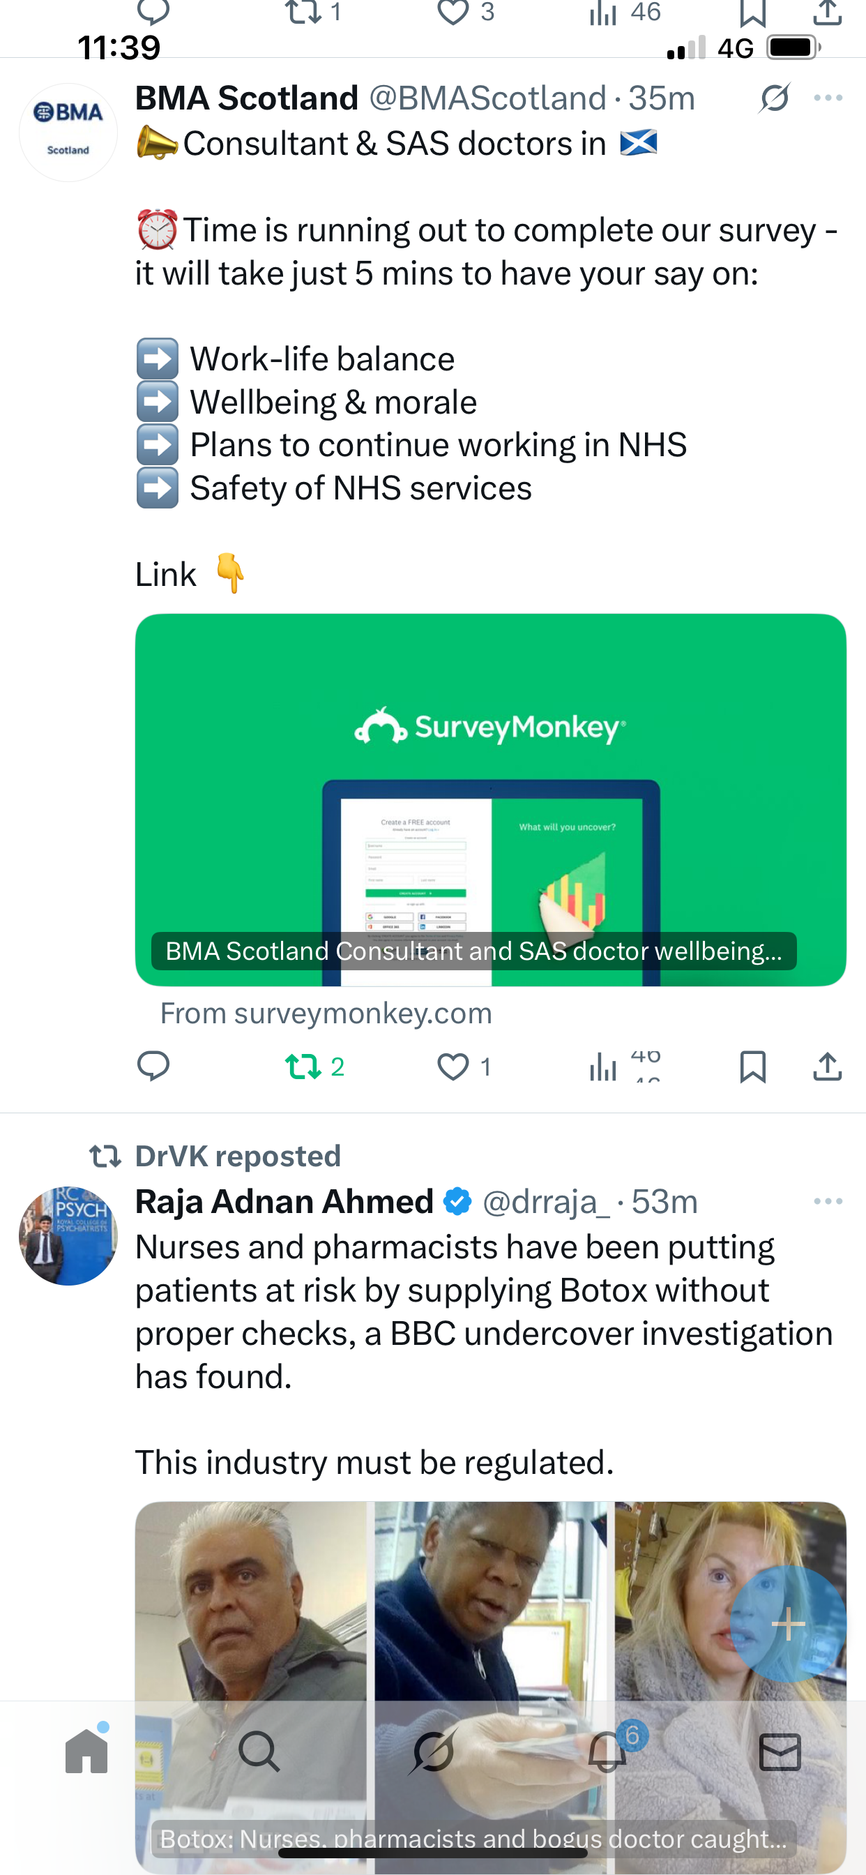Open Grok in bottom navigation
This screenshot has width=866, height=1875.
point(433,1752)
